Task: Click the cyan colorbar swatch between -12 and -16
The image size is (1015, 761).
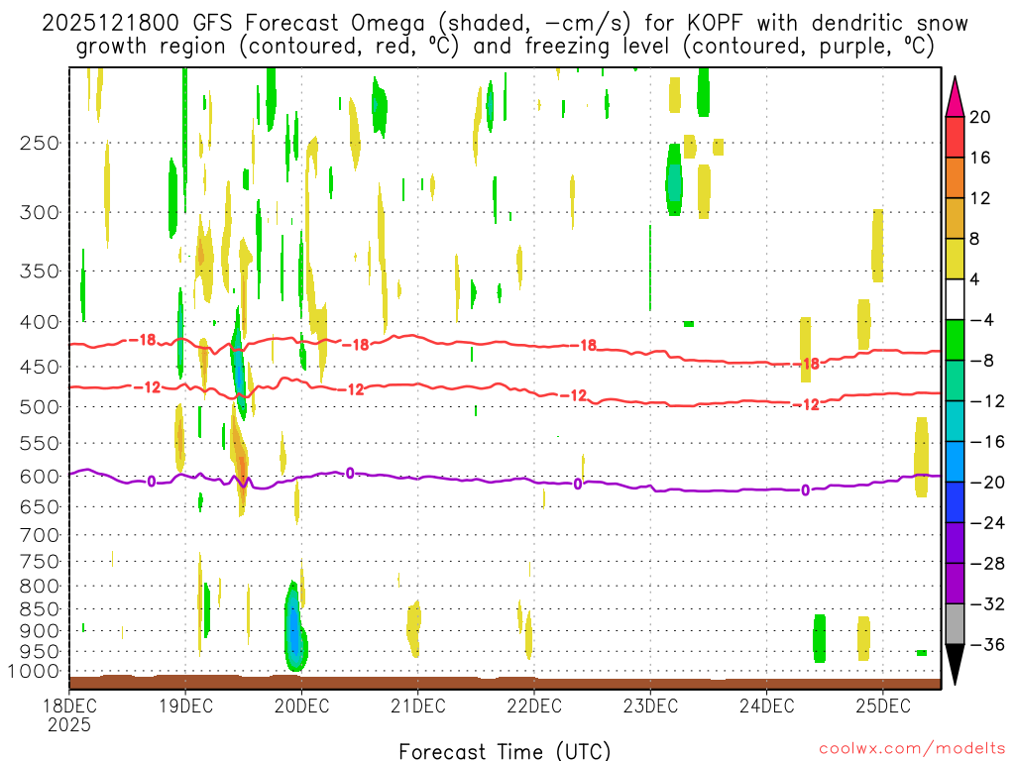Action: click(x=955, y=420)
